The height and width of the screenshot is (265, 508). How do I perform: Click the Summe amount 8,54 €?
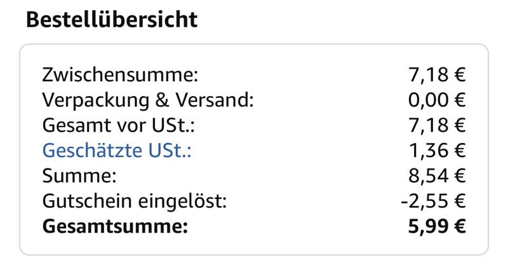(x=437, y=176)
